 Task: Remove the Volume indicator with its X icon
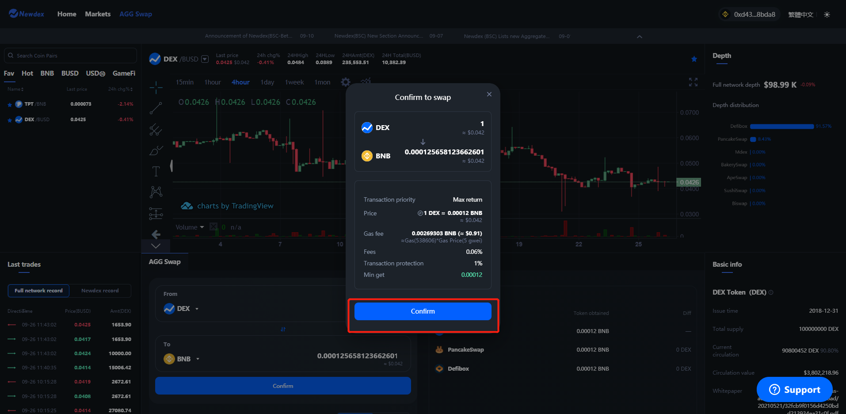click(x=213, y=227)
